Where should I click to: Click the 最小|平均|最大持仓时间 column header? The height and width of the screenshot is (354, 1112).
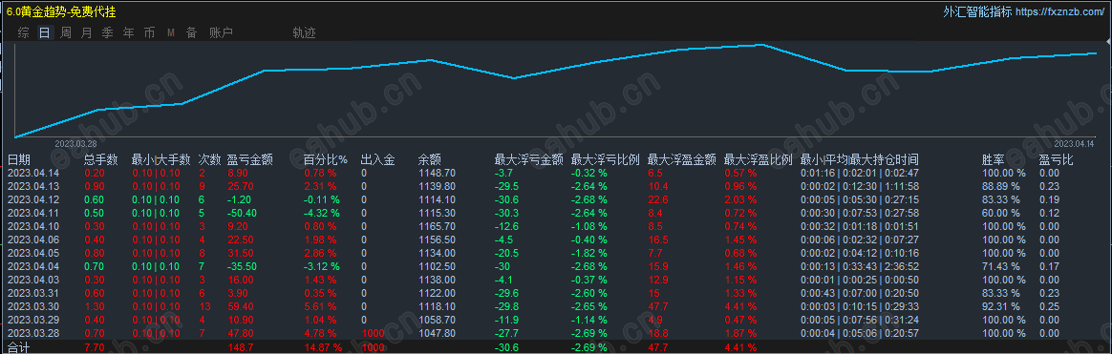coord(860,160)
